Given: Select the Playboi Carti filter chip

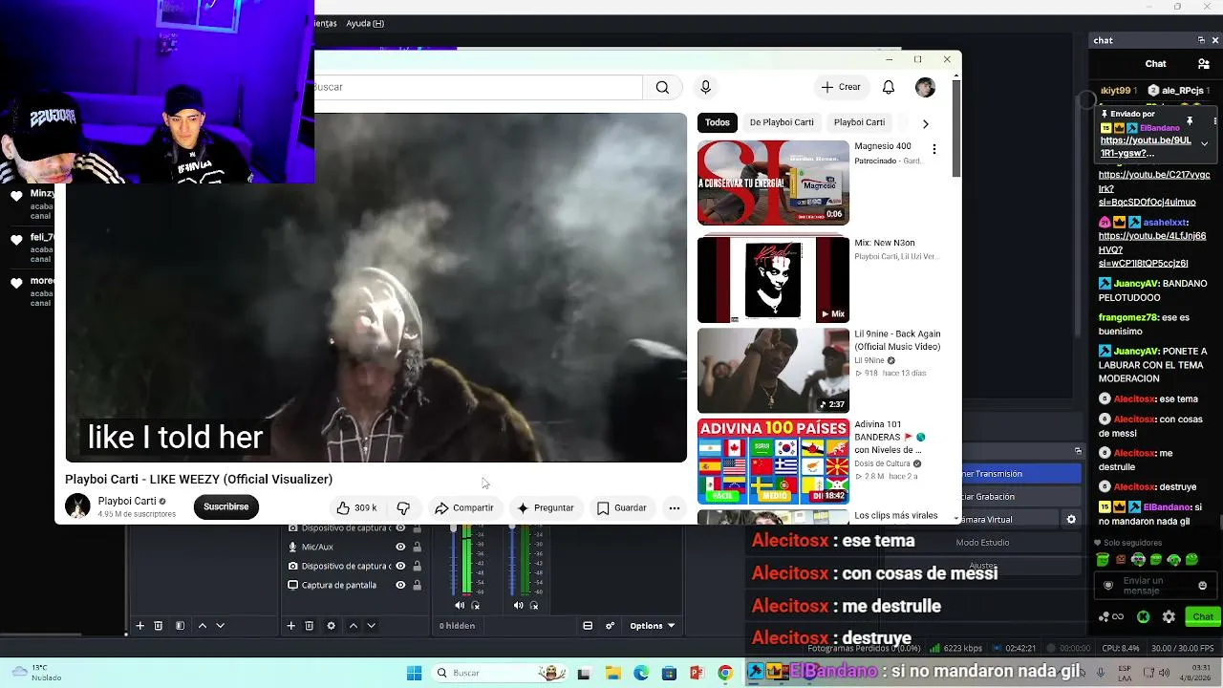Looking at the screenshot, I should (859, 122).
